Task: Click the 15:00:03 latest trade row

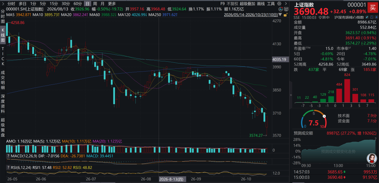Action: pyautogui.click(x=336, y=177)
